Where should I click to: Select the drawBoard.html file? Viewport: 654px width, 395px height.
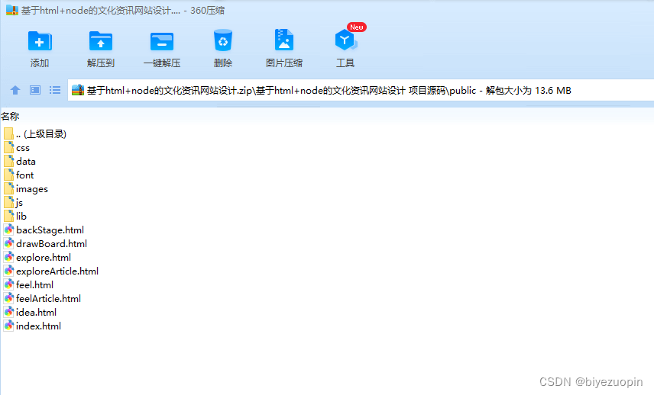tap(46, 244)
